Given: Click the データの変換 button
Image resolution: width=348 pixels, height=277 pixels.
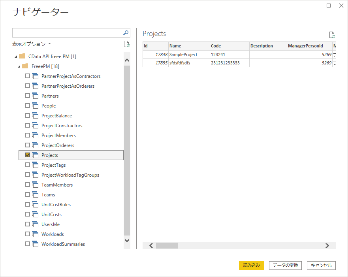Looking at the screenshot, I should point(285,265).
